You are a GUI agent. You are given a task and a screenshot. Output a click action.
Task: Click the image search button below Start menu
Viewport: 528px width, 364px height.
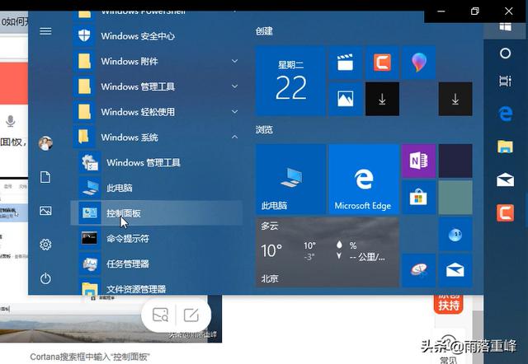coord(160,315)
